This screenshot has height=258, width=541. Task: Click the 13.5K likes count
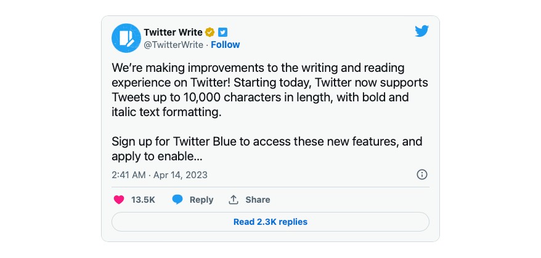coord(143,200)
